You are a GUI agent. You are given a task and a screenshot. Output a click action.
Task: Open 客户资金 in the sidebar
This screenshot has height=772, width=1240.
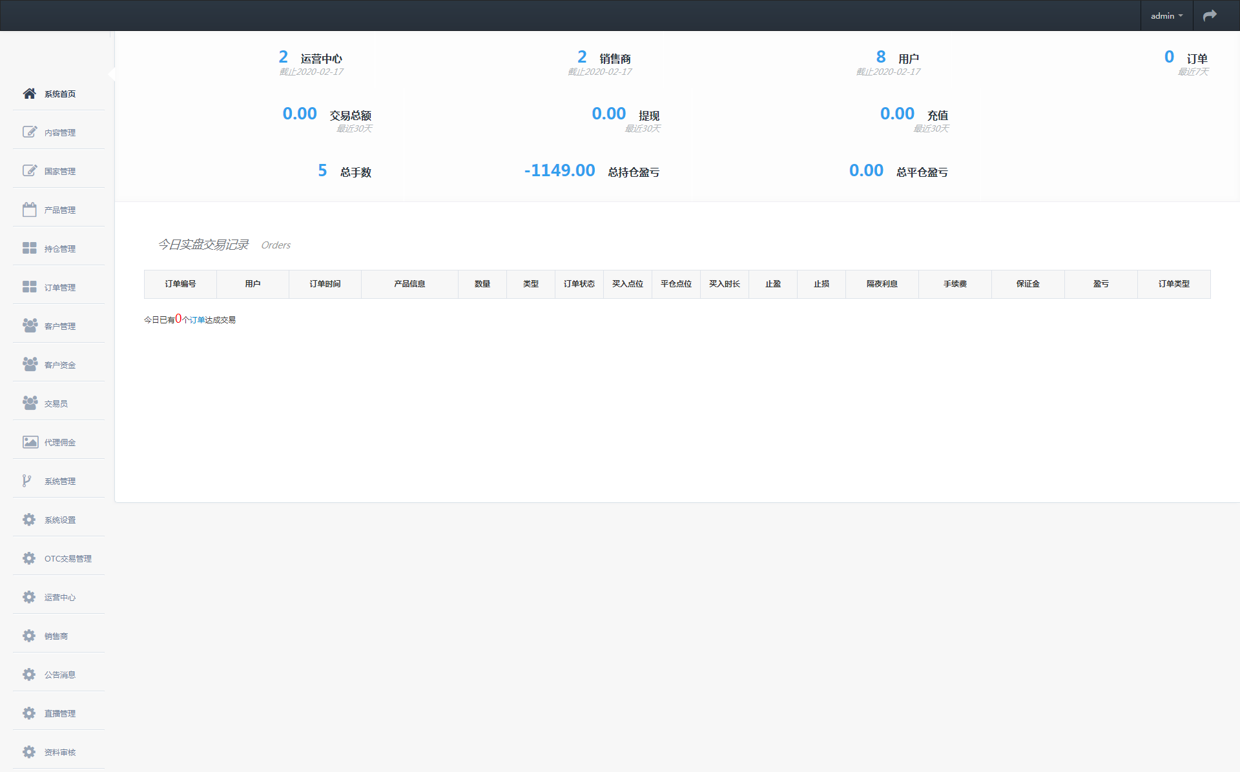(x=59, y=365)
